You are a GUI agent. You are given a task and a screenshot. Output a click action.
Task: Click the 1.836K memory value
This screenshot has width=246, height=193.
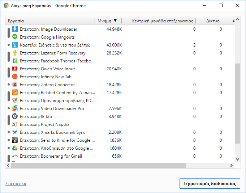(x=115, y=140)
